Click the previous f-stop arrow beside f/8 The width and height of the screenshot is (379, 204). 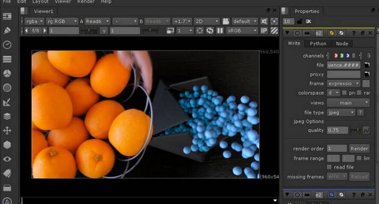click(x=27, y=31)
